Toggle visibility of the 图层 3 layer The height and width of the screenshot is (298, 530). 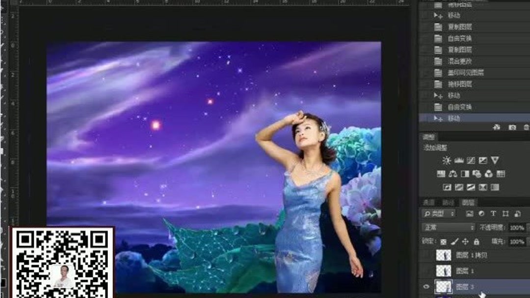(x=426, y=285)
